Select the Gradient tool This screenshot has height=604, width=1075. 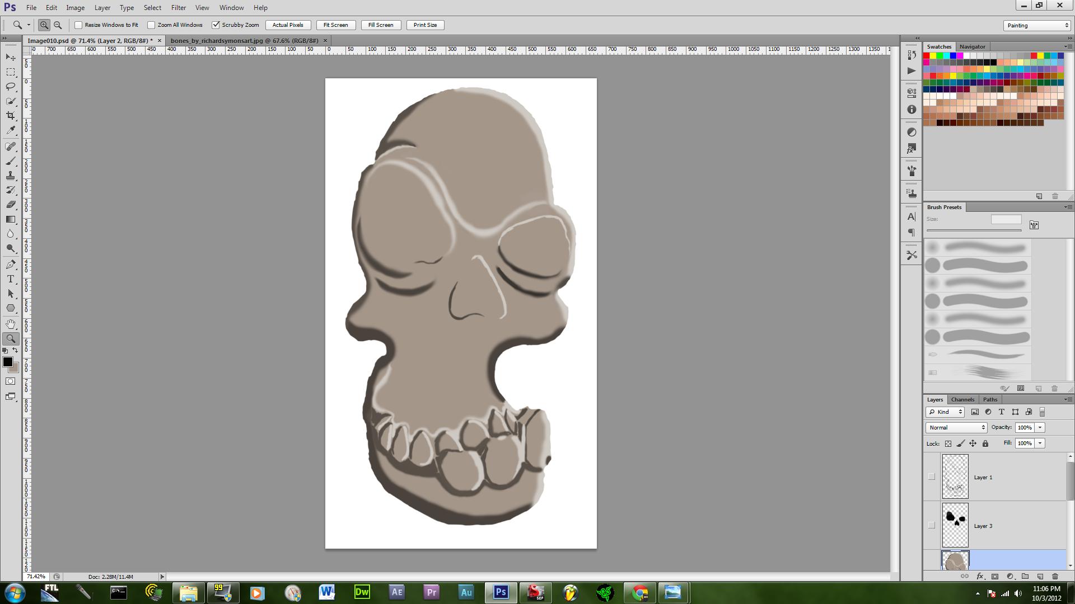pos(11,219)
